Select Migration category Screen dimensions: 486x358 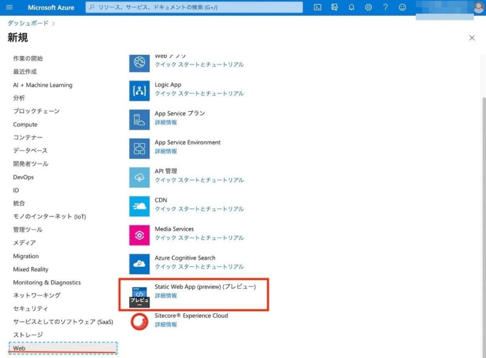[x=26, y=256]
